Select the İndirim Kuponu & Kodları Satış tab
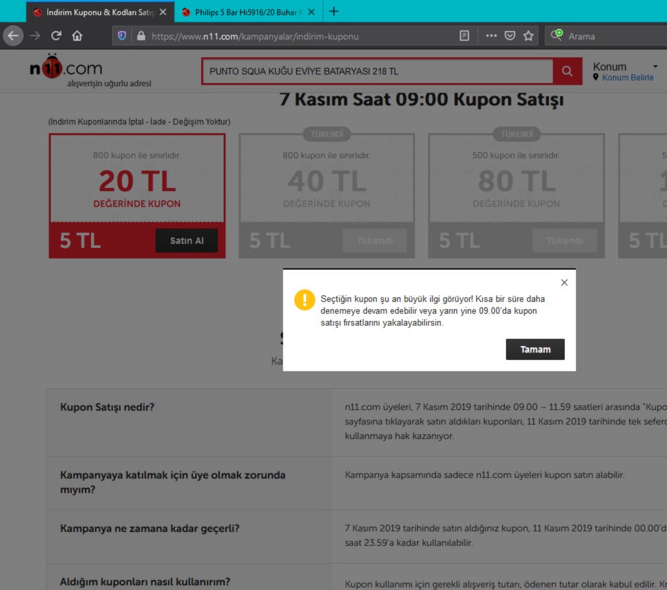The width and height of the screenshot is (667, 590). pos(100,12)
